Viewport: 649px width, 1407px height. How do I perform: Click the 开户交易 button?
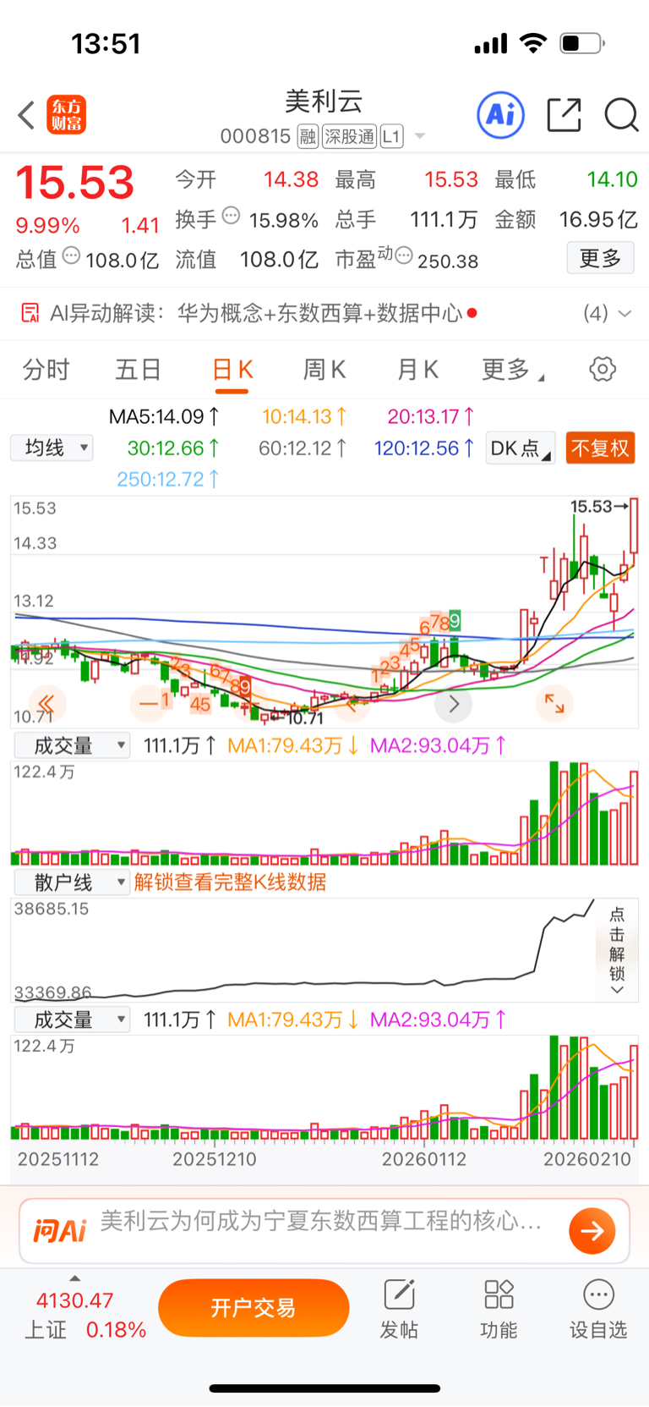pos(254,1308)
